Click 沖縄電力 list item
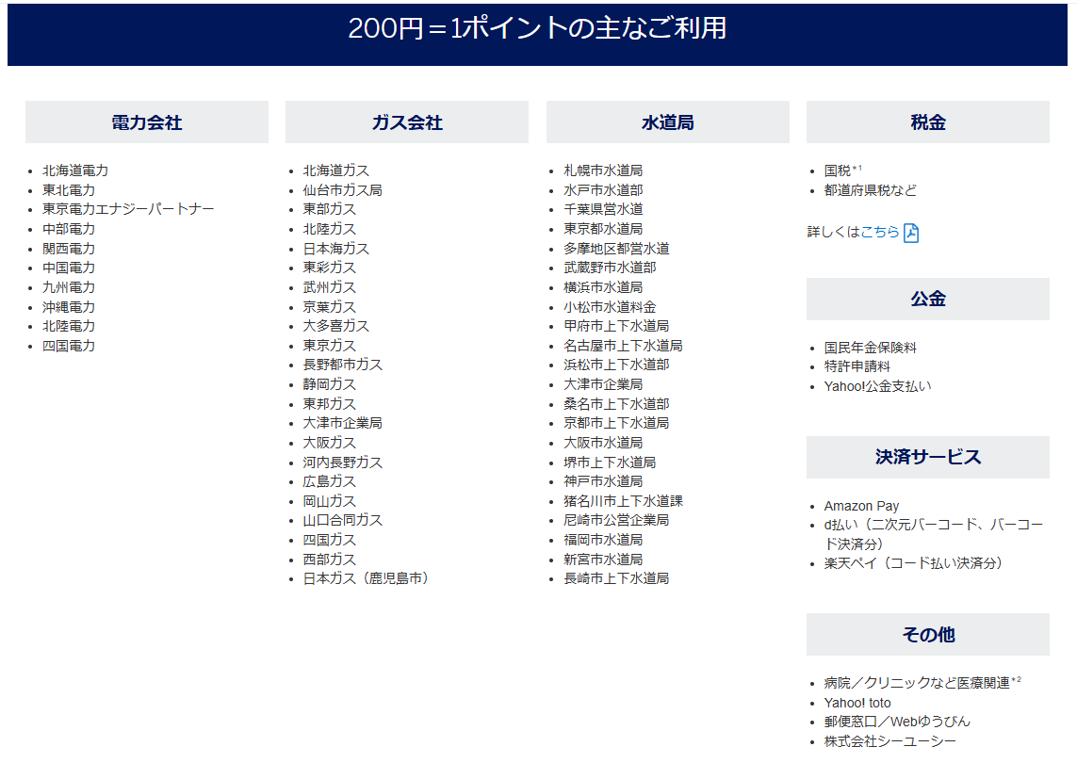 (69, 307)
